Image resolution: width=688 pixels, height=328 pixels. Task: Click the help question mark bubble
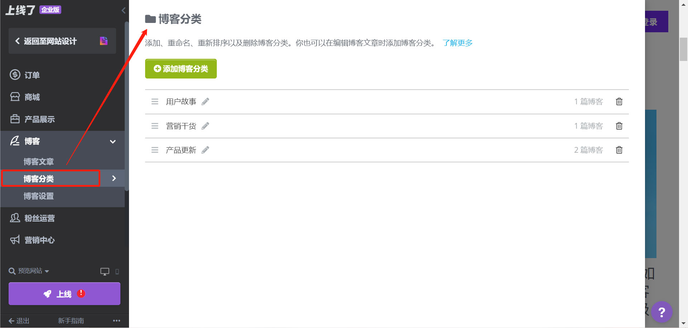pyautogui.click(x=662, y=312)
